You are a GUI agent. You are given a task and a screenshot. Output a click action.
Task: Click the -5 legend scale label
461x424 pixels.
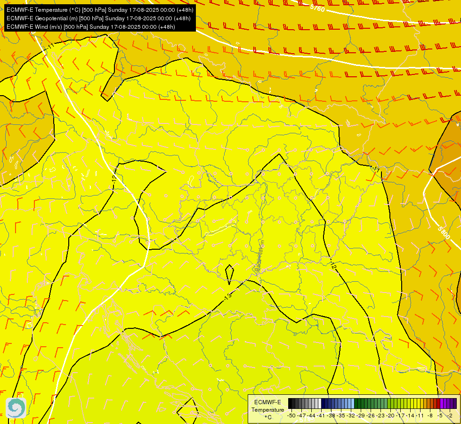click(439, 416)
